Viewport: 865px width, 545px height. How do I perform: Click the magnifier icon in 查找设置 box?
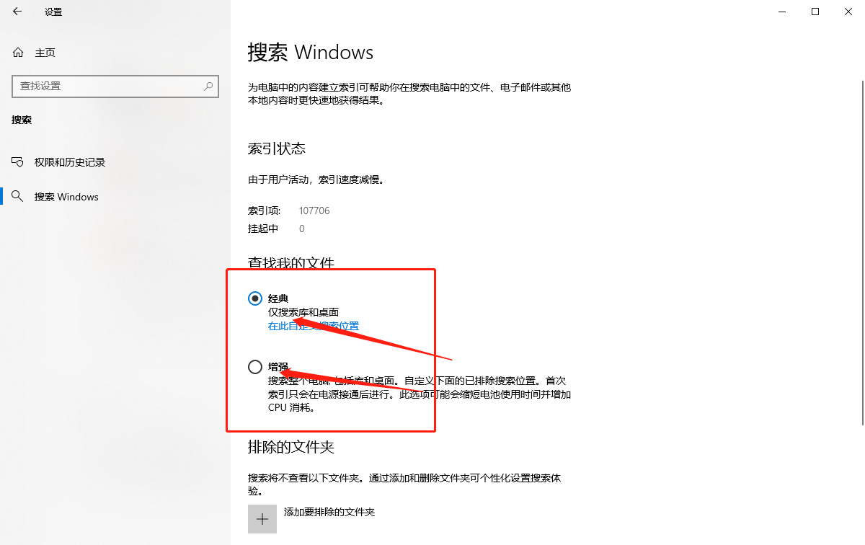208,86
